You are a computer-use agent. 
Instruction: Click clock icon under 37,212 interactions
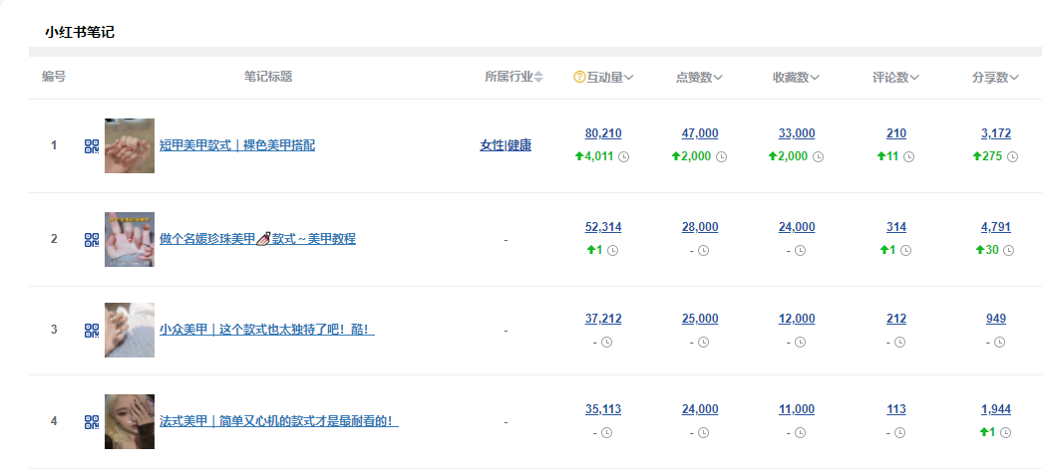pos(606,342)
